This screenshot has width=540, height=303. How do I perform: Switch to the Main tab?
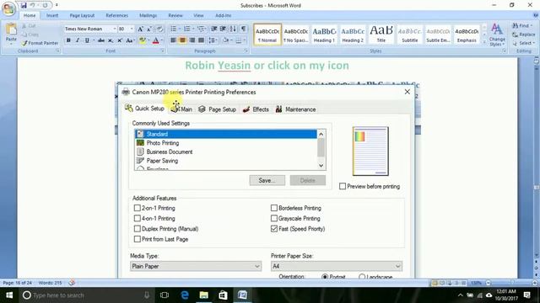pos(182,109)
